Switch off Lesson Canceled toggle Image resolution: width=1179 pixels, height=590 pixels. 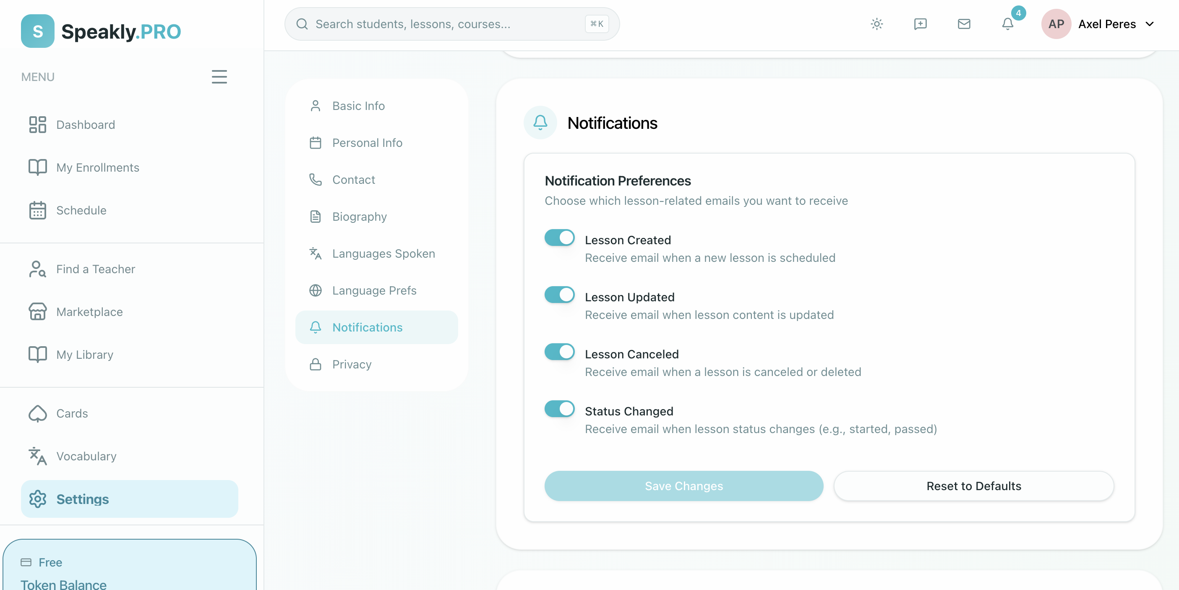click(559, 352)
